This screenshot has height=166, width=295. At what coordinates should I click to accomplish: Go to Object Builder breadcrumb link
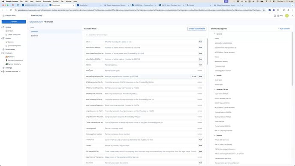coord(36,22)
